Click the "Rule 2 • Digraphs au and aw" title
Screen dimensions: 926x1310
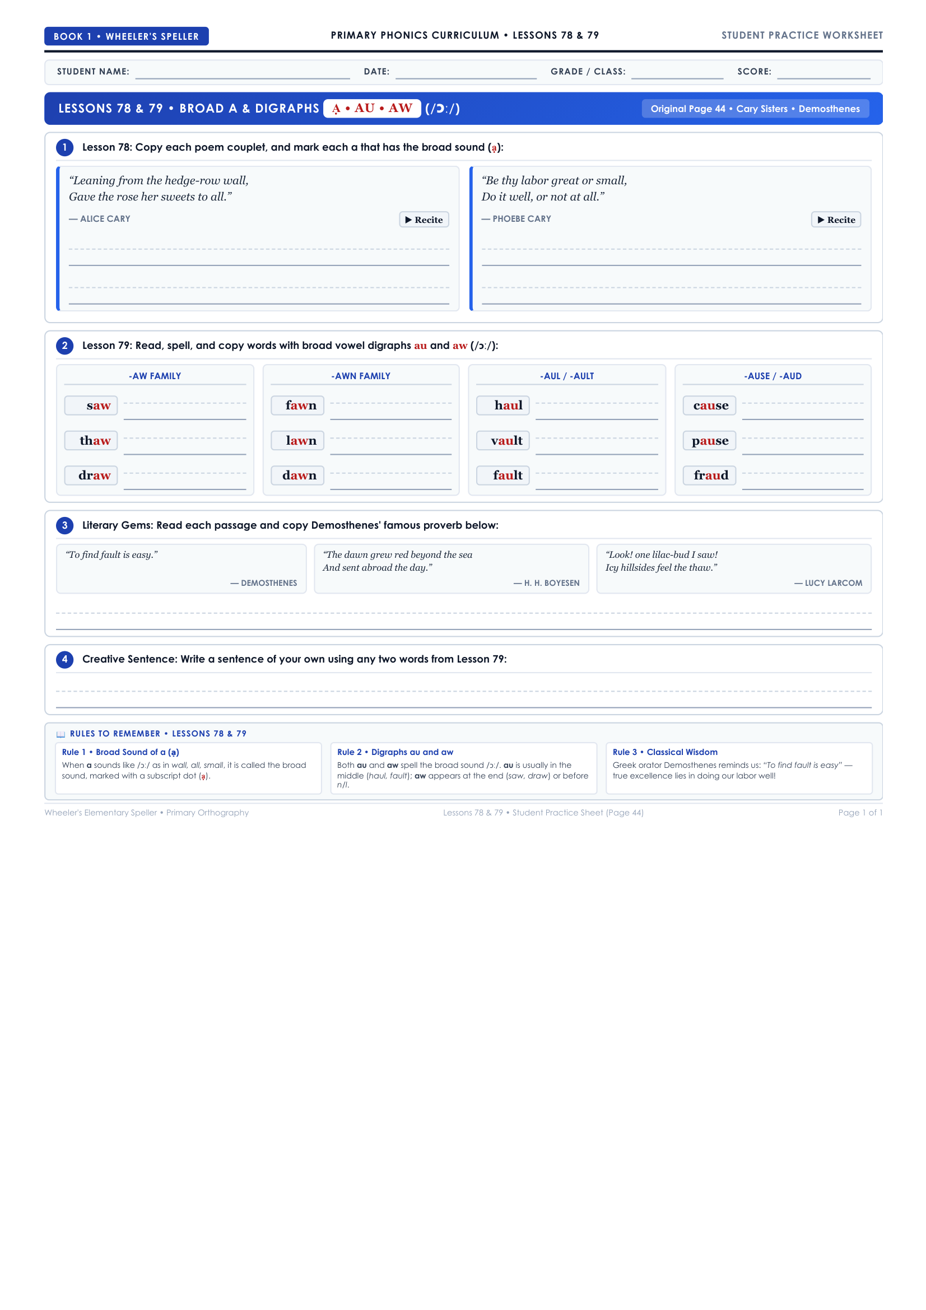395,753
